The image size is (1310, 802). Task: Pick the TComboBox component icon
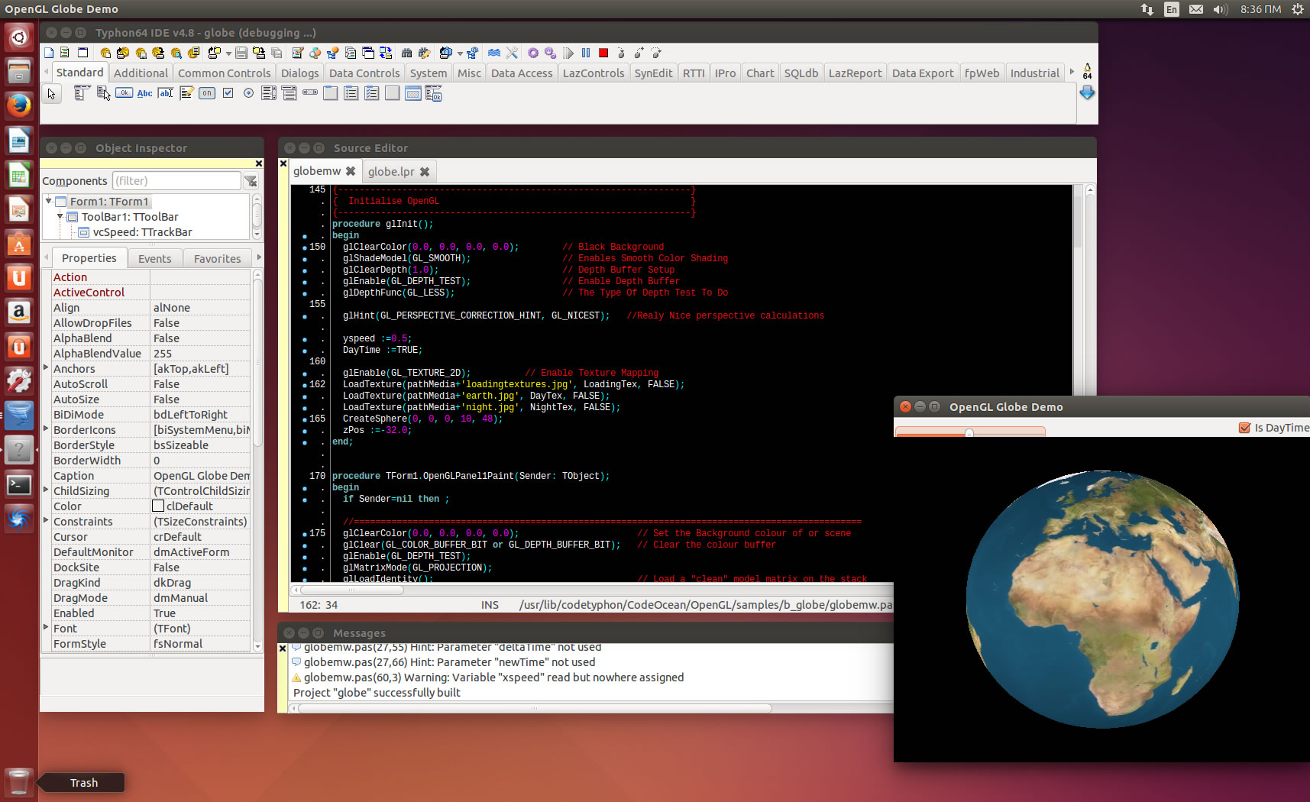point(289,93)
